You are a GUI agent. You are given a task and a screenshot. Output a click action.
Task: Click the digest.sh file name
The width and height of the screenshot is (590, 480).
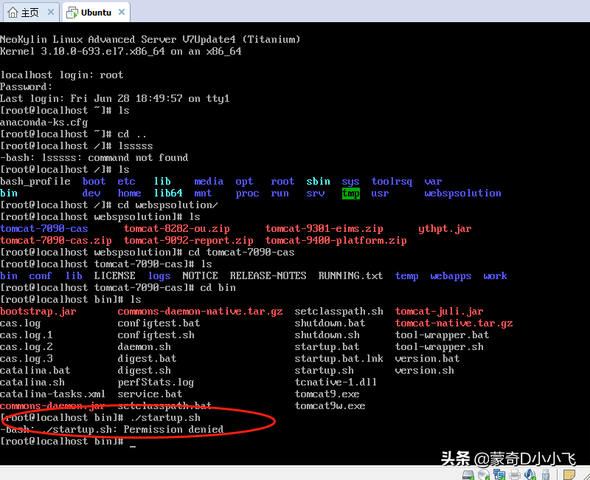144,371
